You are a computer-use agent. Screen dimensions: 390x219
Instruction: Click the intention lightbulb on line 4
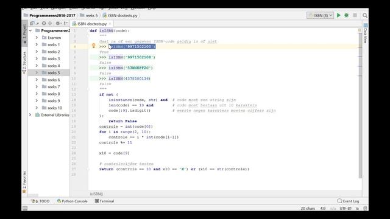tap(93, 46)
